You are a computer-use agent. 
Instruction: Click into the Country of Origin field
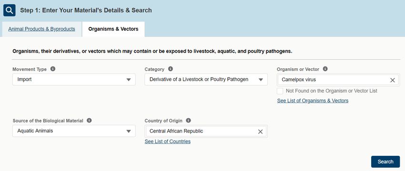point(202,132)
